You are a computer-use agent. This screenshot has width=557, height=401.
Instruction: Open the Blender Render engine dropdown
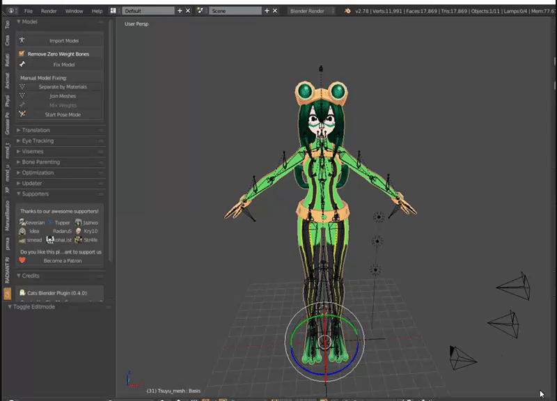(x=311, y=11)
